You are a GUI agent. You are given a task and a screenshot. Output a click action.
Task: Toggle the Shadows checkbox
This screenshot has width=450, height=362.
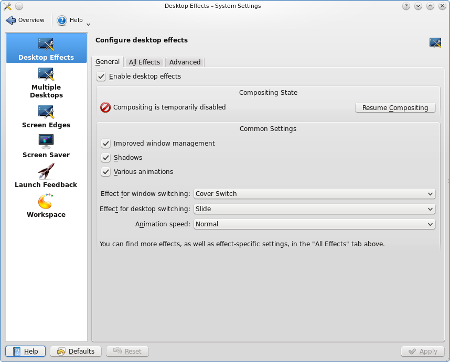106,158
